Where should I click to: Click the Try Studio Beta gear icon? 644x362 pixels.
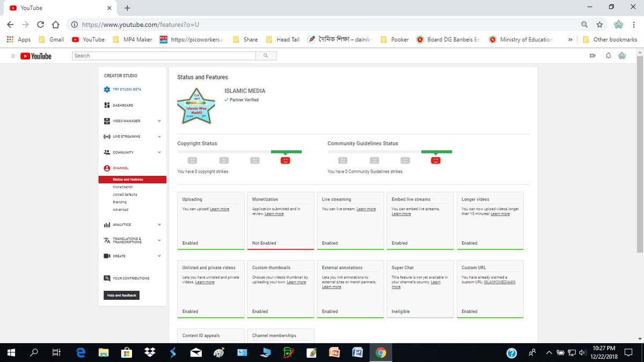[107, 90]
